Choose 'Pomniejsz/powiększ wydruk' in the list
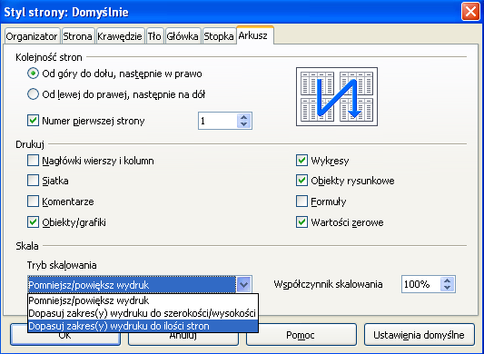The image size is (484, 354). click(143, 300)
